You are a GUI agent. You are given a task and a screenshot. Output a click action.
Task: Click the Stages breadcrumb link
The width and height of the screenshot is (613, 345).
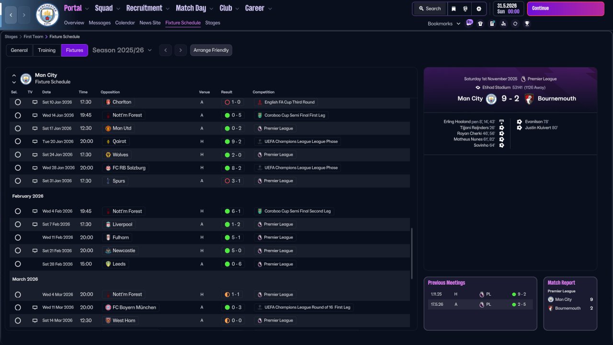[11, 36]
